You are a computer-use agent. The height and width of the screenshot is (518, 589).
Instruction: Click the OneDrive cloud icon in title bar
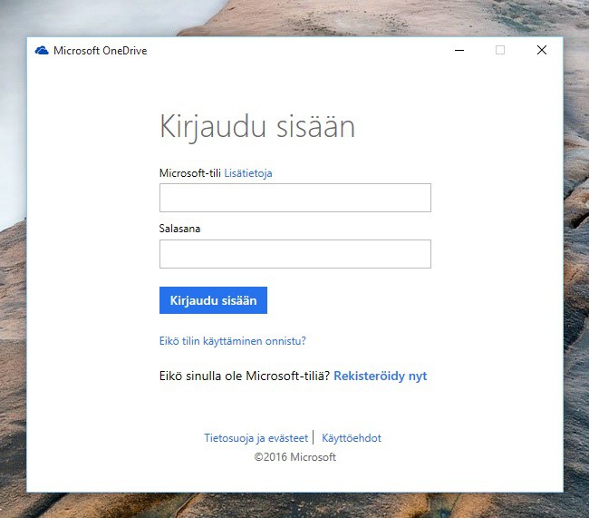pos(42,51)
